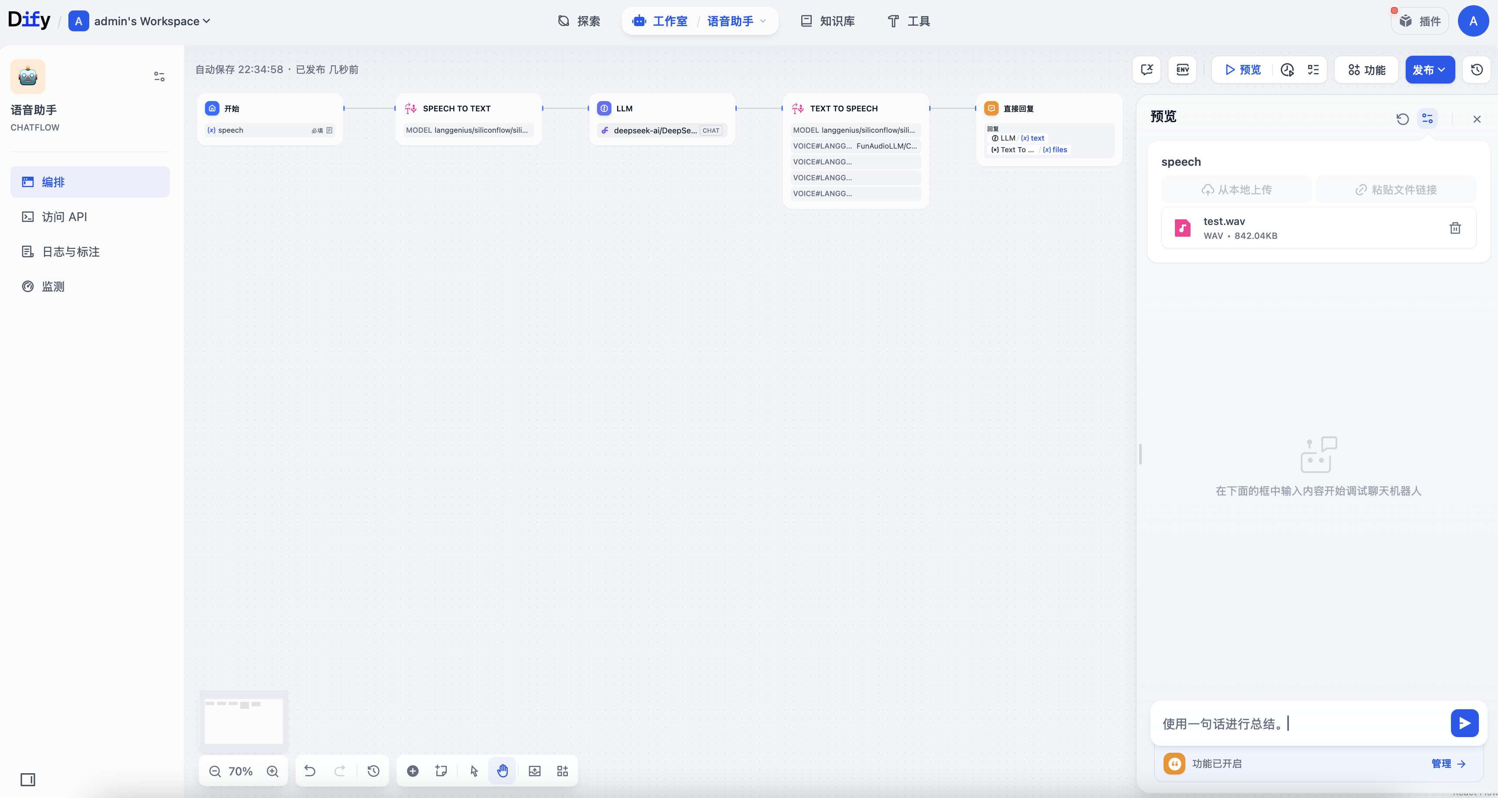The width and height of the screenshot is (1498, 798).
Task: Go to the 知识库 knowledge tab
Action: click(x=827, y=21)
